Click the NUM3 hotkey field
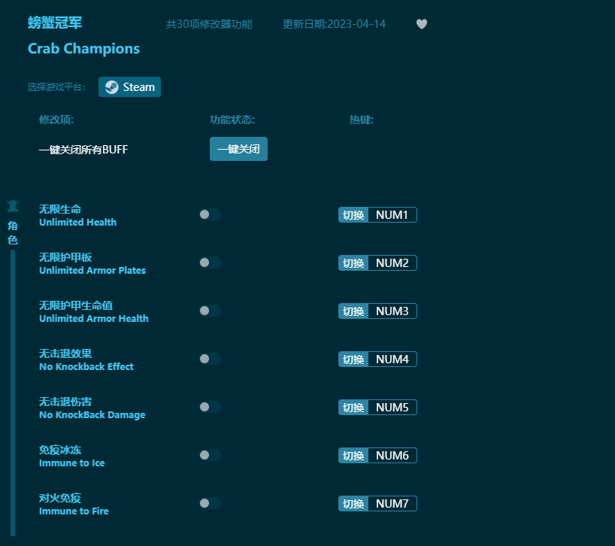The width and height of the screenshot is (615, 546). tap(392, 311)
